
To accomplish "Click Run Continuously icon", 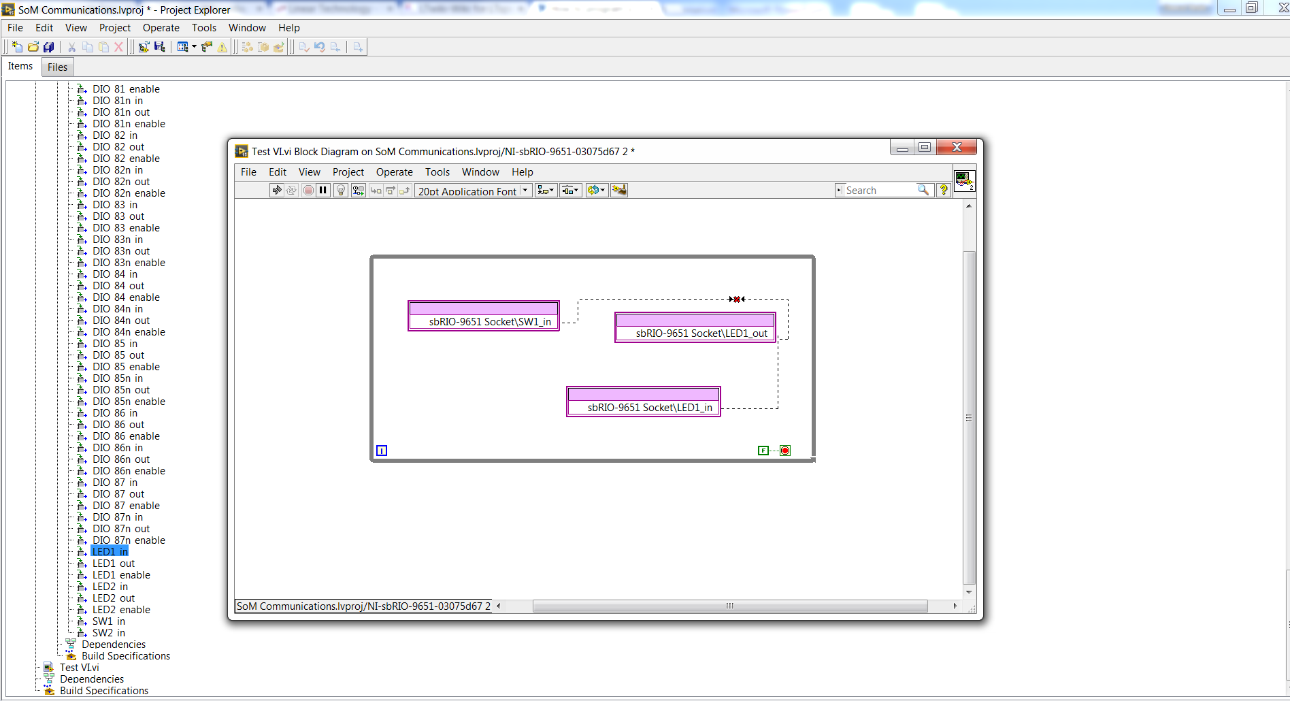I will [292, 191].
